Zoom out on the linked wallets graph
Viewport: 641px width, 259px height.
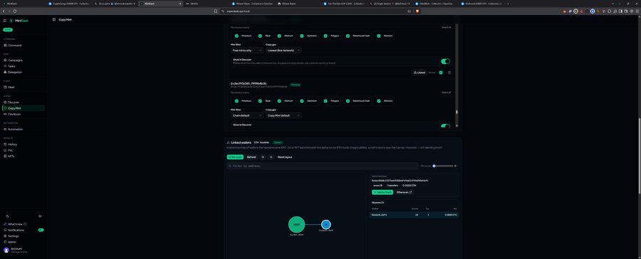click(271, 157)
